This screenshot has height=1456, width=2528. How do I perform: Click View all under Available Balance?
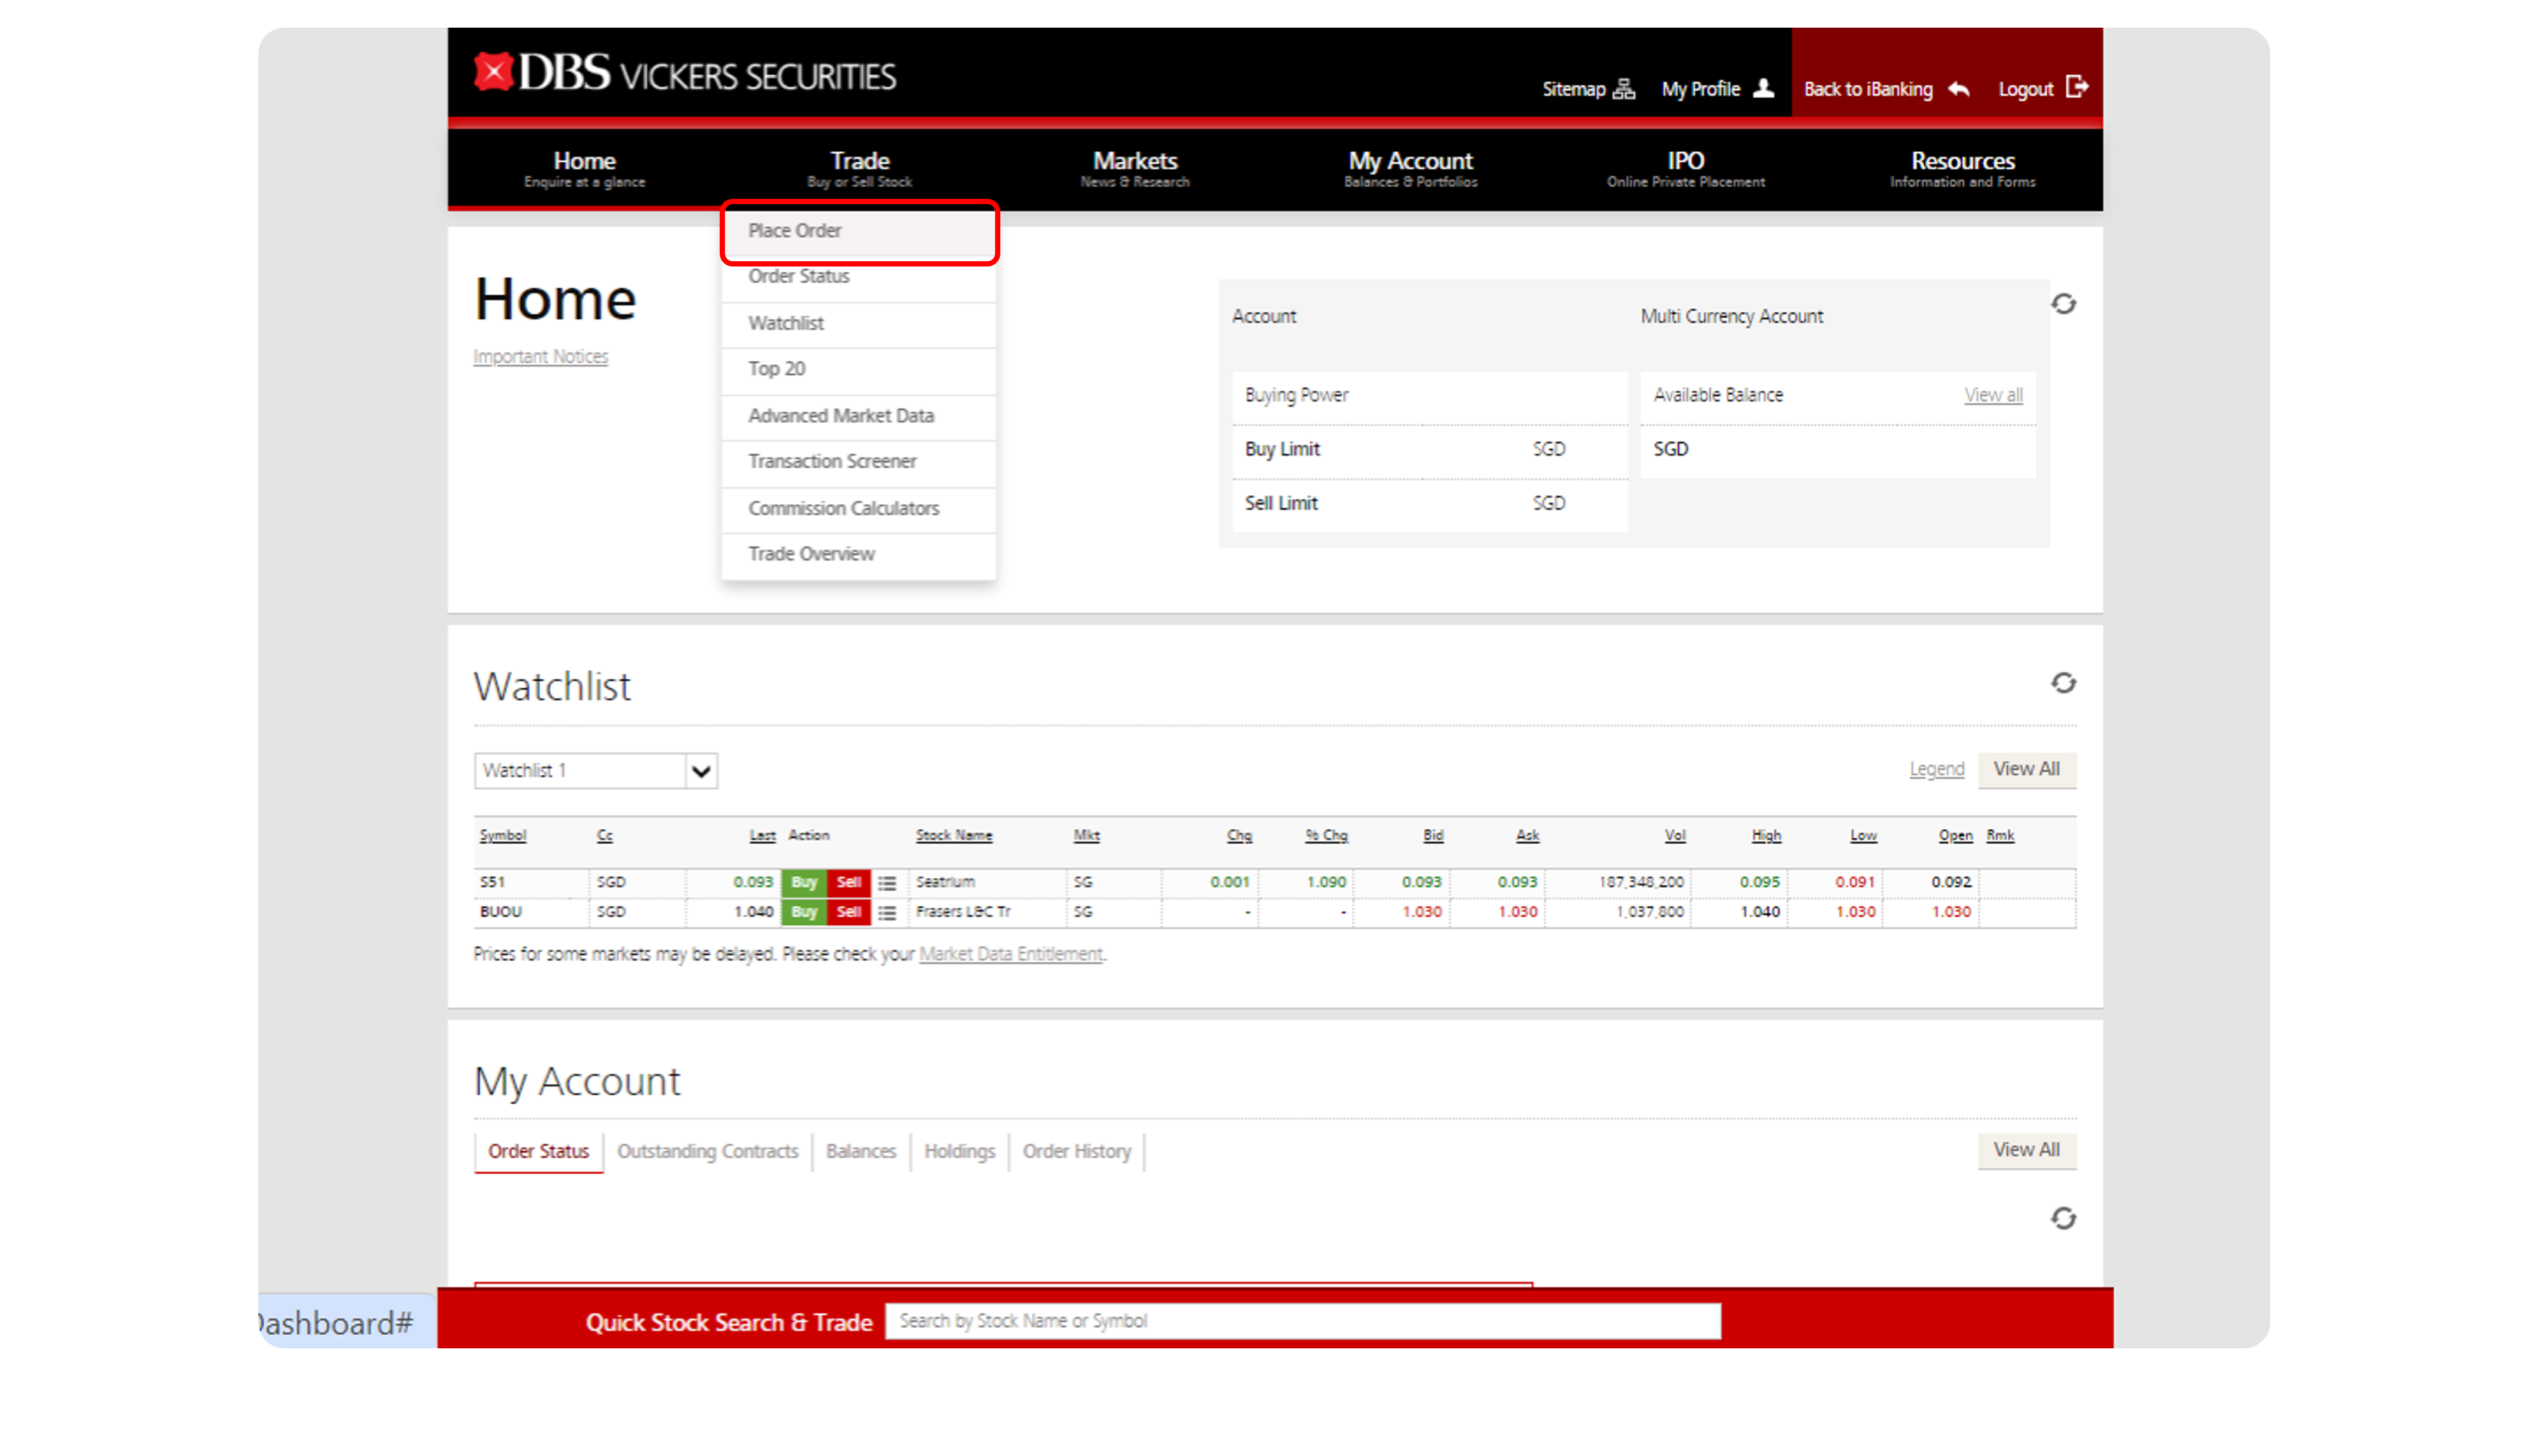click(1993, 396)
